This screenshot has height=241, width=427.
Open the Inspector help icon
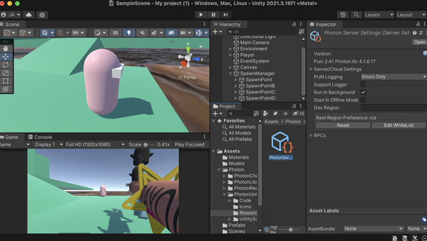click(414, 33)
